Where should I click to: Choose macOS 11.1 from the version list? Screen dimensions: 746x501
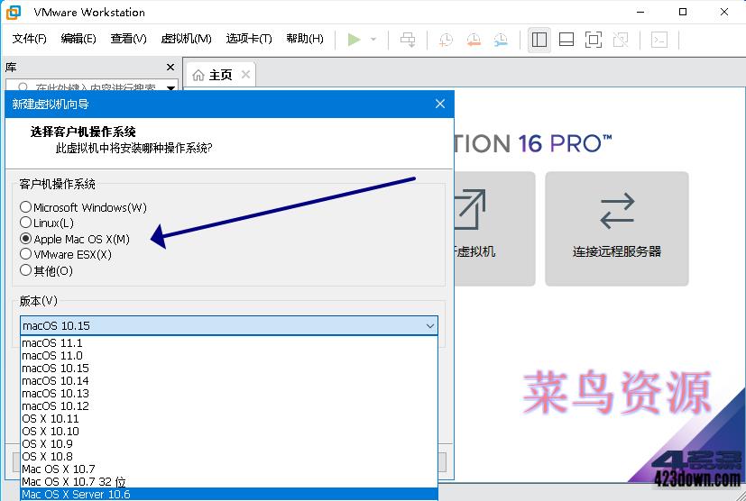coord(52,343)
